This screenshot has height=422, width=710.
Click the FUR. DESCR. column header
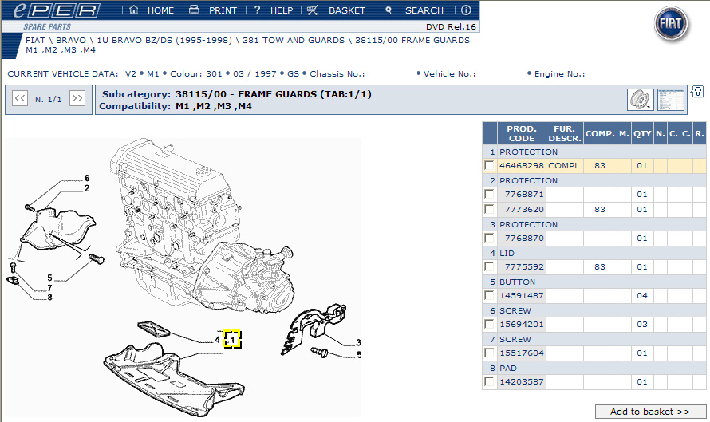[x=565, y=133]
